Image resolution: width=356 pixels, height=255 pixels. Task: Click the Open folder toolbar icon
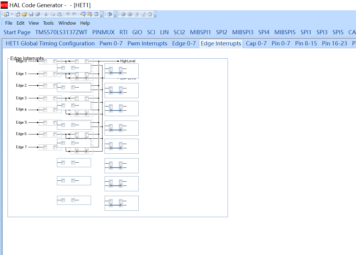point(24,14)
